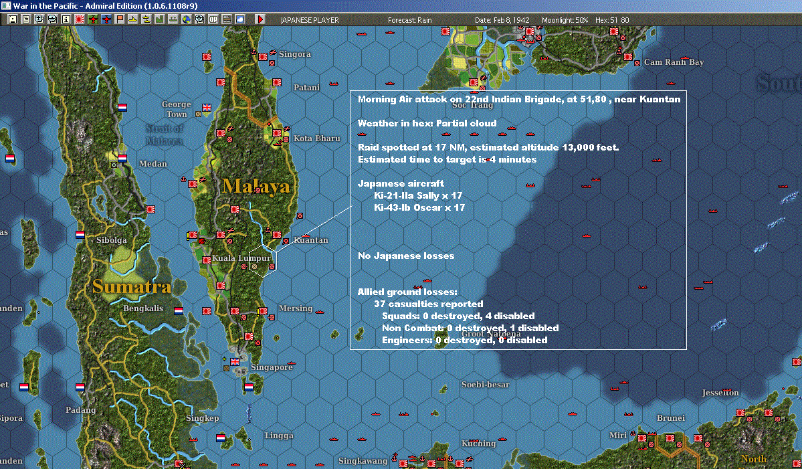Screen dimensions: 802x469
Task: Click the Kuching map label
Action: (479, 444)
